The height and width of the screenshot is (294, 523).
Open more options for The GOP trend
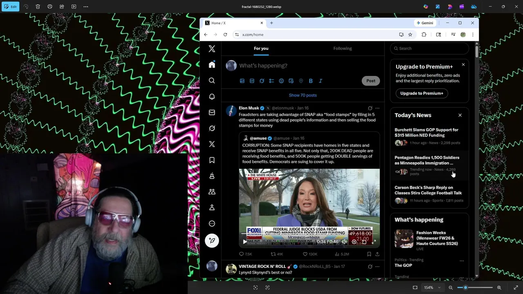(x=462, y=261)
